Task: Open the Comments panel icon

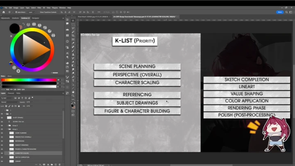Action: [67, 24]
